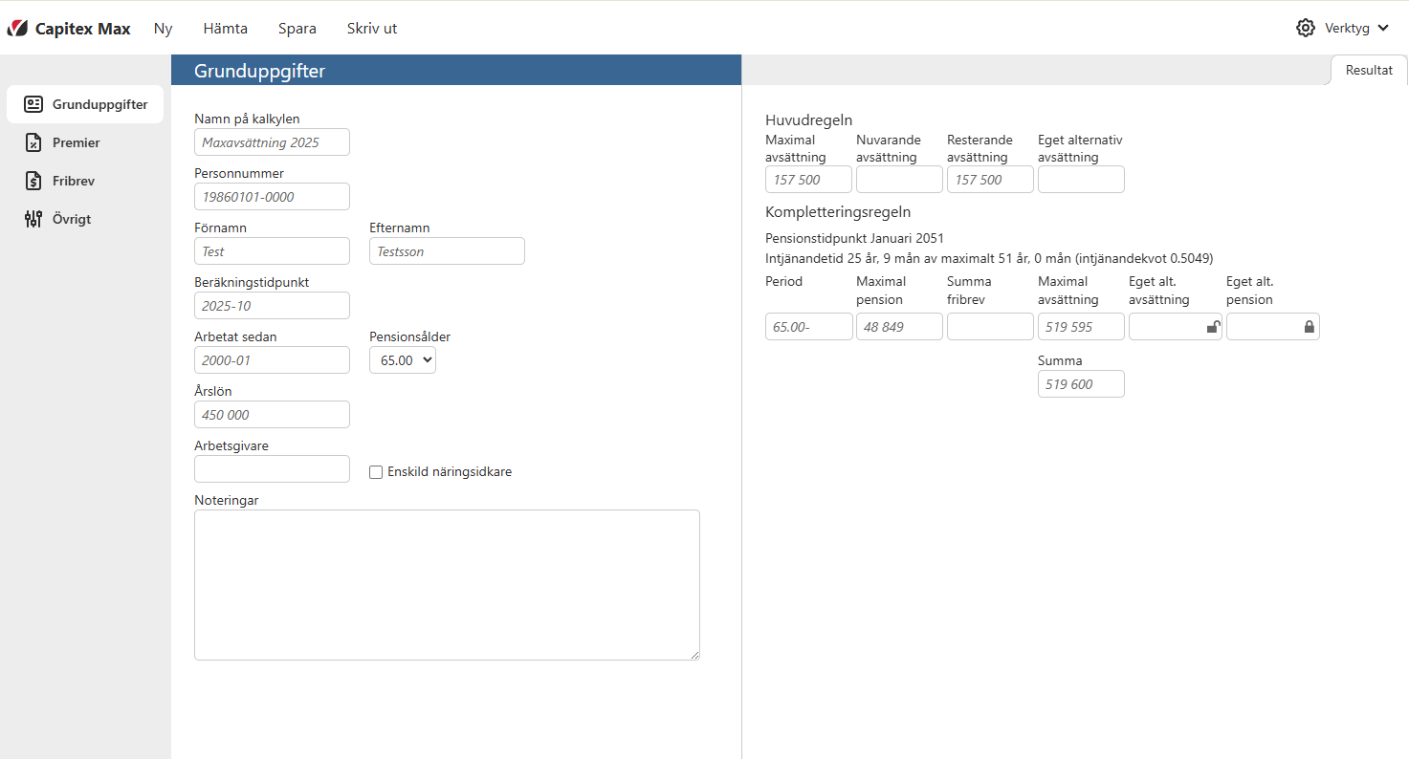Open the Hämta menu

point(225,29)
